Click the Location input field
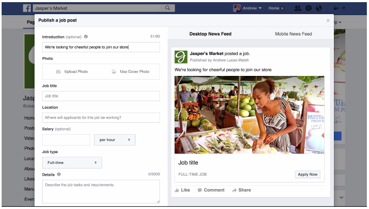The height and width of the screenshot is (209, 369). point(101,118)
